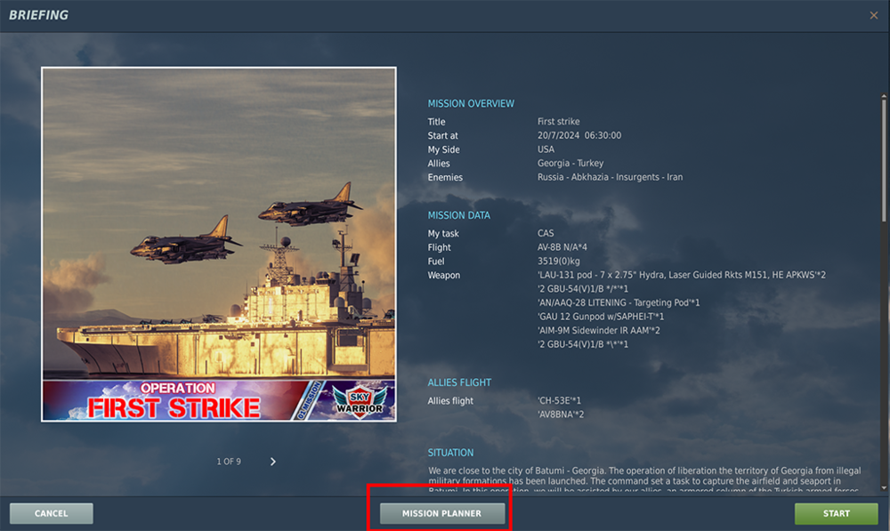890x531 pixels.
Task: Click the enemies list 'Russia - Abkhazia - Insurgents - Iran'
Action: pos(611,177)
